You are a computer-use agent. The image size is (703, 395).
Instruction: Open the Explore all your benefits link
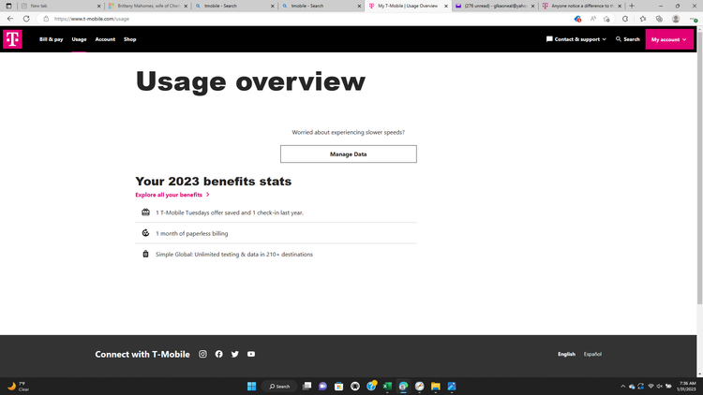point(172,195)
